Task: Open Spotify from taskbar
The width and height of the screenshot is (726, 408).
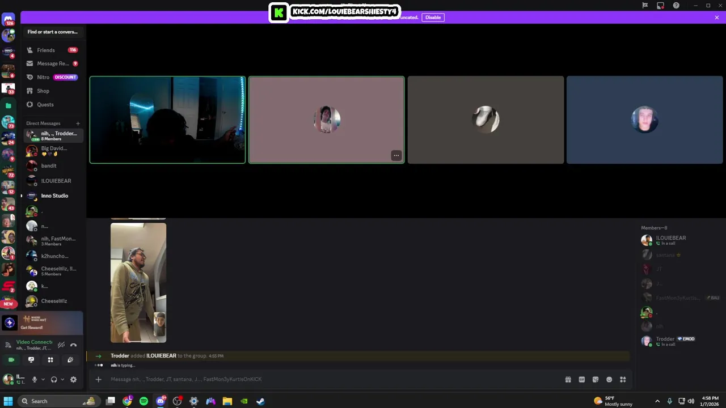Action: tap(144, 401)
